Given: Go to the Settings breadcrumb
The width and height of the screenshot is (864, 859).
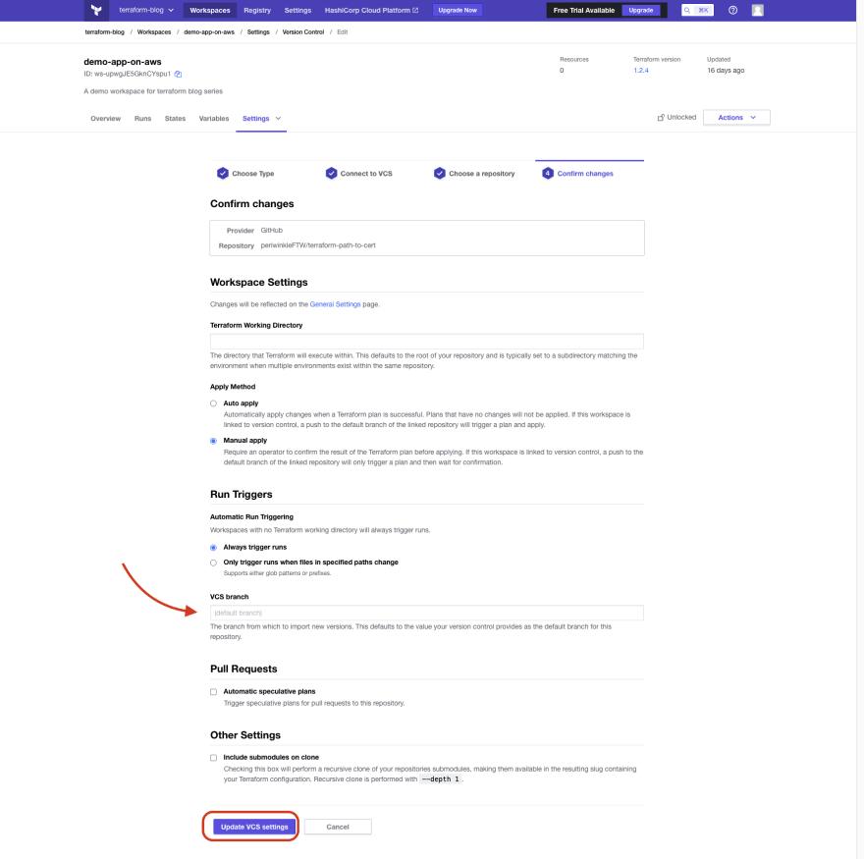Looking at the screenshot, I should pos(258,32).
